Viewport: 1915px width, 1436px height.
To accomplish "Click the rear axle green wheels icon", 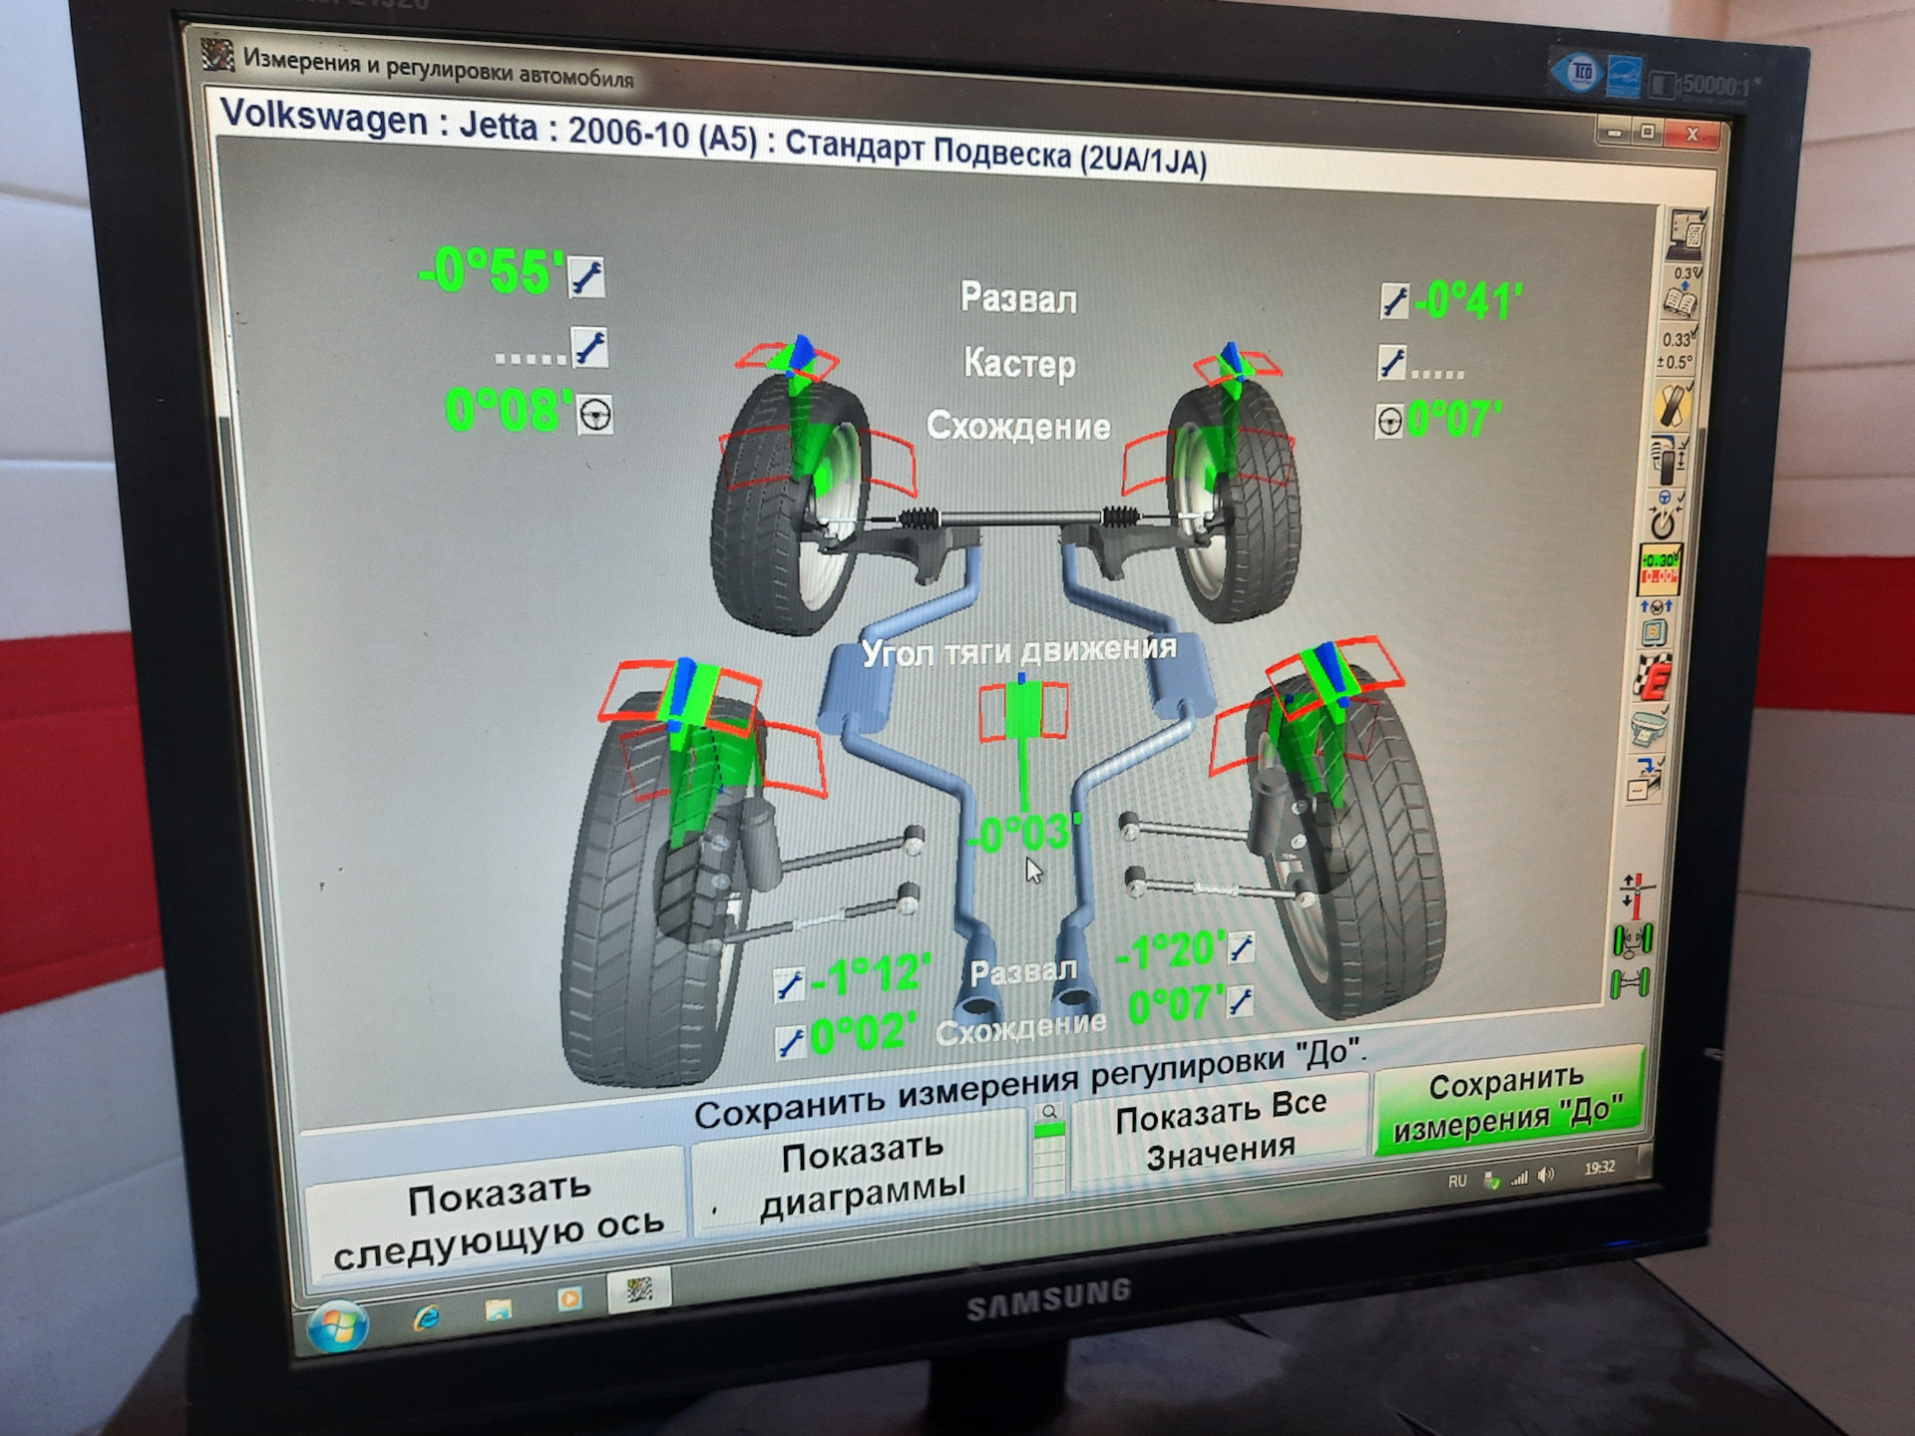I will (1630, 984).
